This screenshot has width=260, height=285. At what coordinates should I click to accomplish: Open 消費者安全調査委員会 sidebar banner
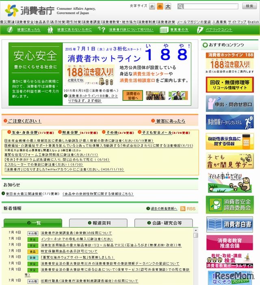coord(230,205)
